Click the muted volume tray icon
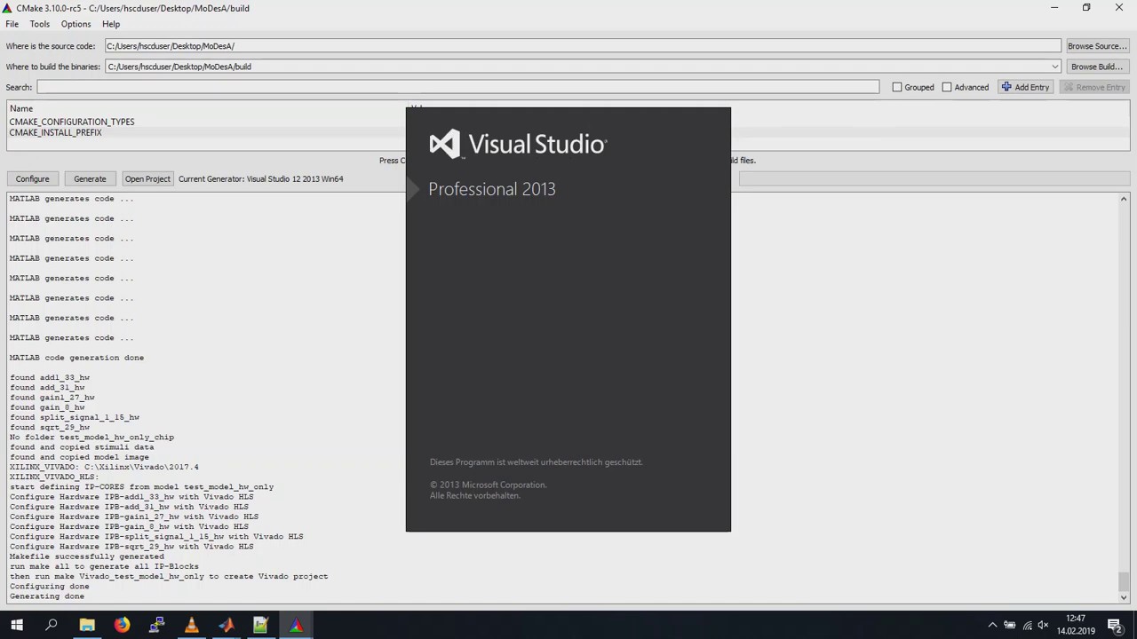The image size is (1137, 639). tap(1044, 626)
